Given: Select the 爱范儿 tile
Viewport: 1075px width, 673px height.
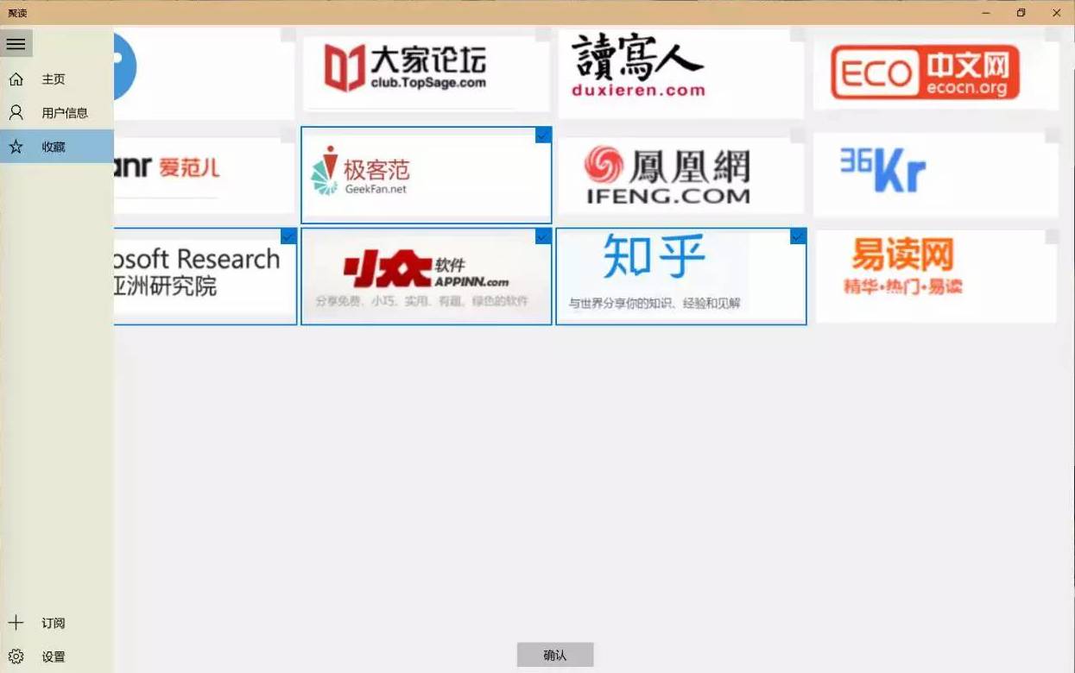Looking at the screenshot, I should pyautogui.click(x=205, y=175).
